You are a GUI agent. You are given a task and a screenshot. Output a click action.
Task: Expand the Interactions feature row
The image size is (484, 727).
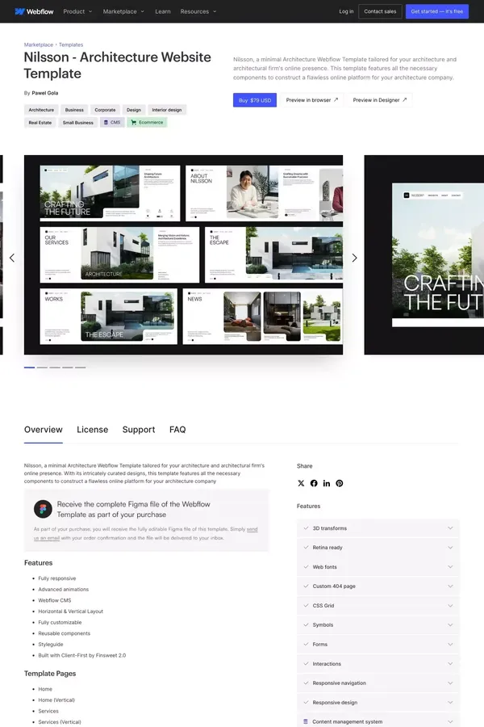[378, 664]
